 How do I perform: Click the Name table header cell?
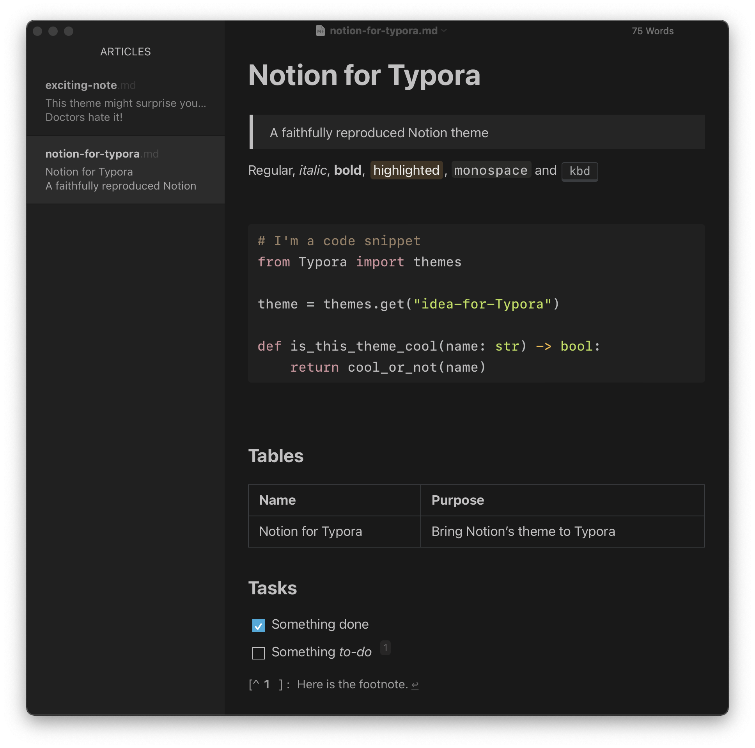pyautogui.click(x=277, y=500)
